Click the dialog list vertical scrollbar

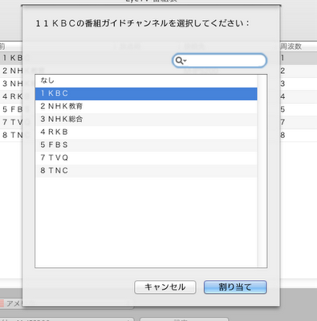tap(262, 171)
